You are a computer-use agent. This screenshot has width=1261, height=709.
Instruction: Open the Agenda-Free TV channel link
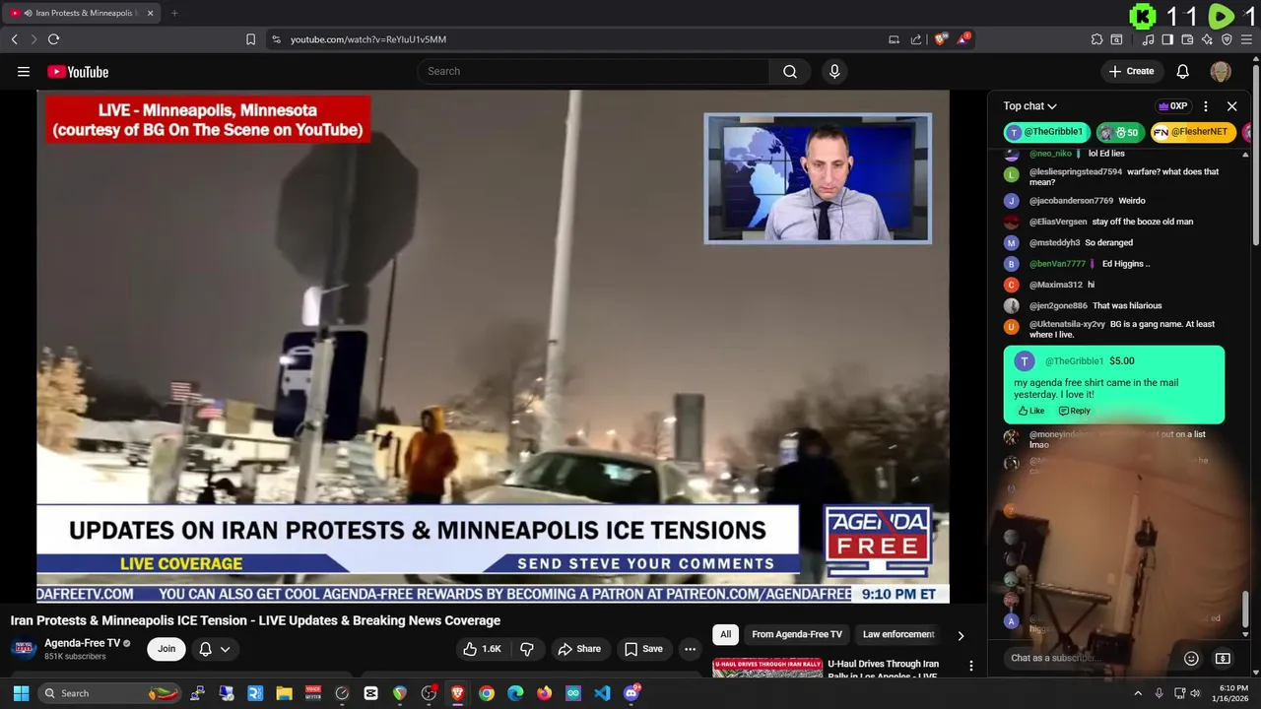83,643
